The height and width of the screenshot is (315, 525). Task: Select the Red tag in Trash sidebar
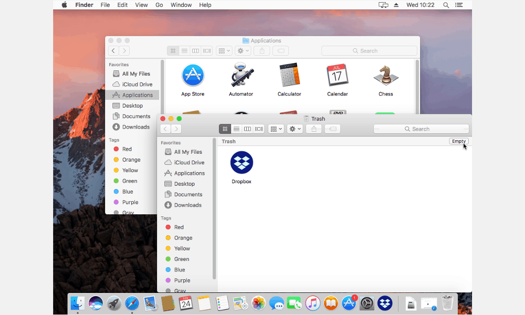pyautogui.click(x=175, y=227)
